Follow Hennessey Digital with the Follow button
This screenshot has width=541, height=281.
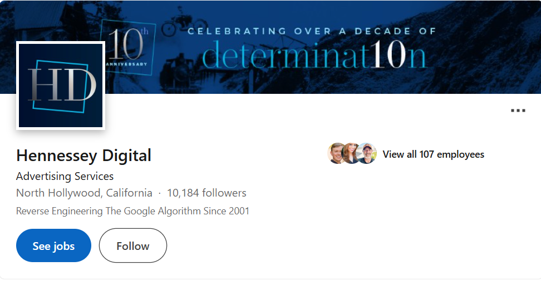pyautogui.click(x=132, y=245)
